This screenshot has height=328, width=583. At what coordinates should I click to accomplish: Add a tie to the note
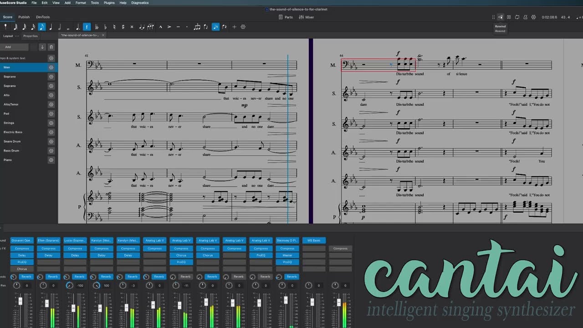(x=142, y=27)
